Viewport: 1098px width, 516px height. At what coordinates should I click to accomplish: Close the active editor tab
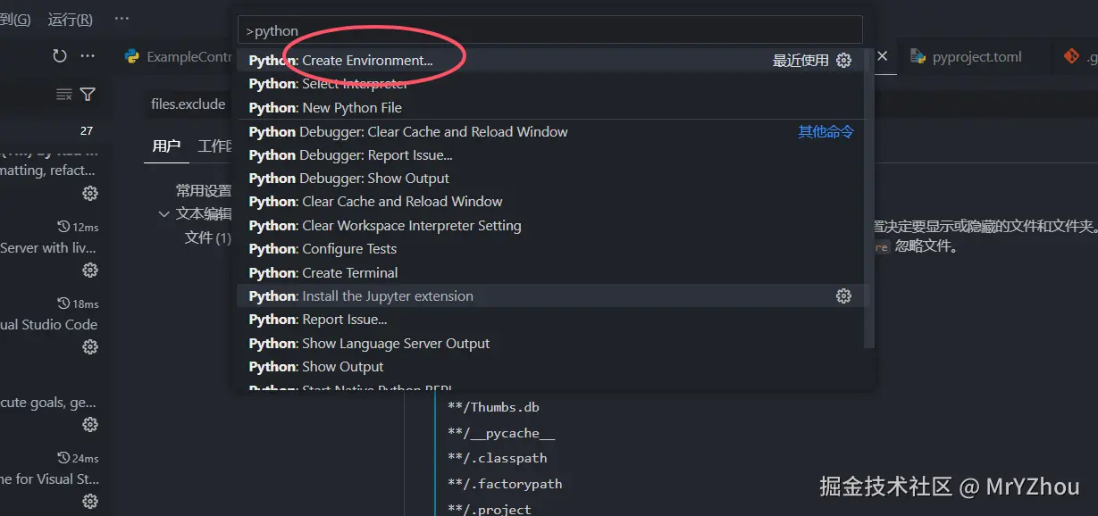pyautogui.click(x=883, y=56)
